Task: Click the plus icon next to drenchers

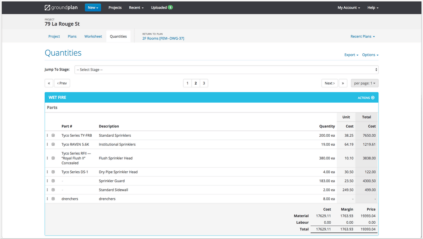Action: click(53, 199)
